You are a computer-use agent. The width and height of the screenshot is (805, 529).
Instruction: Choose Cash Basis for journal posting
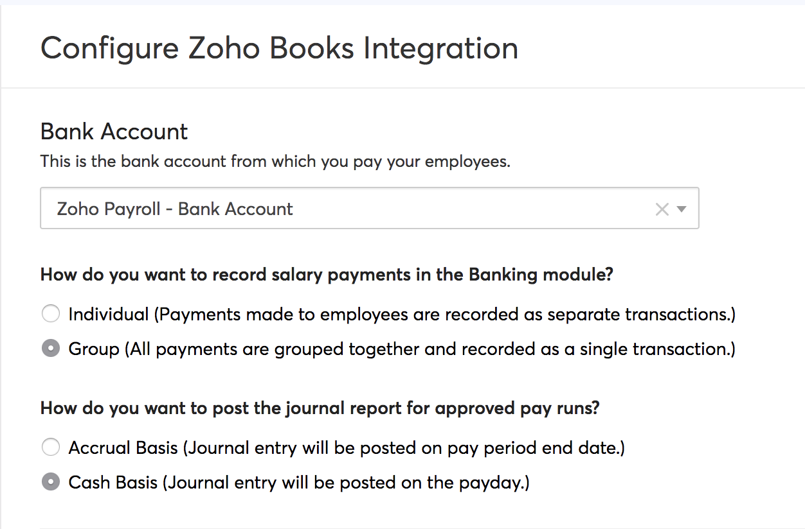coord(51,481)
